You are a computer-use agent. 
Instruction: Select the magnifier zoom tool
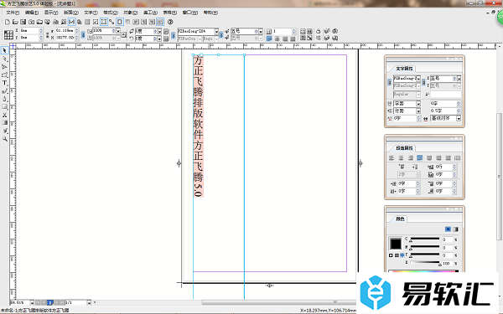coord(4,139)
